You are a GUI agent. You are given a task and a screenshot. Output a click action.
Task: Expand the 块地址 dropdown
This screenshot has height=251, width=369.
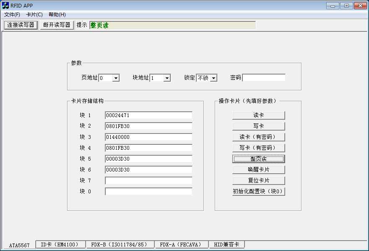(x=167, y=78)
